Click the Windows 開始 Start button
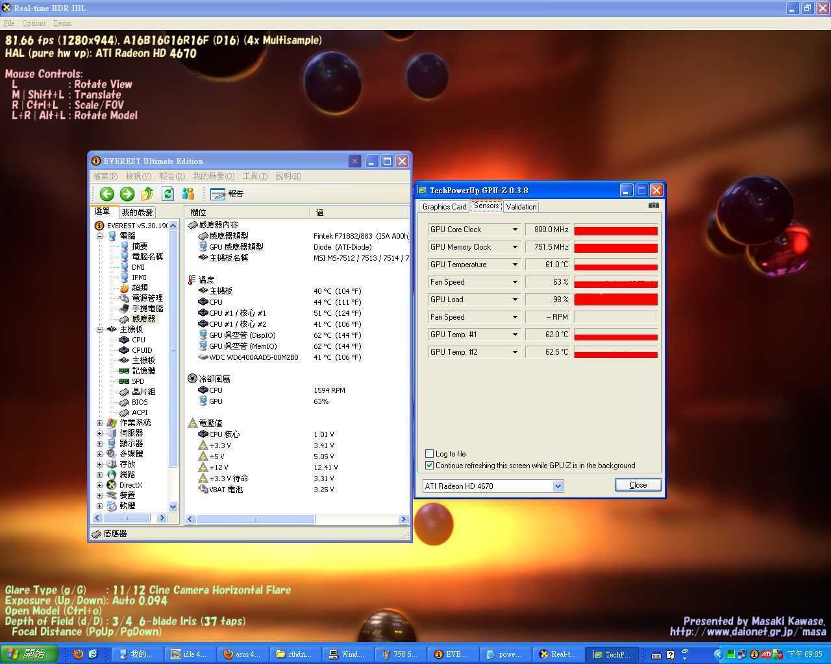The width and height of the screenshot is (831, 664). pos(30,654)
